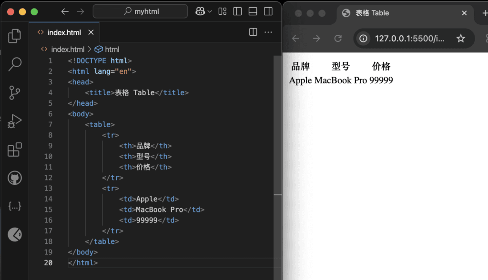Click line number 1 in the gutter
This screenshot has height=280, width=488.
point(50,60)
